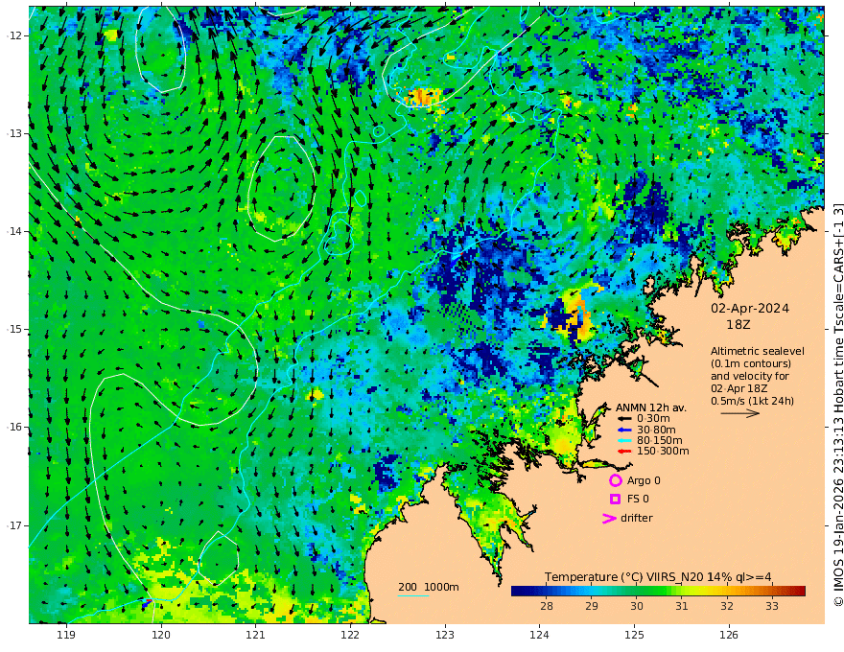Click the 'ANMN 12h av.' legend heading
844x652 pixels.
651,407
